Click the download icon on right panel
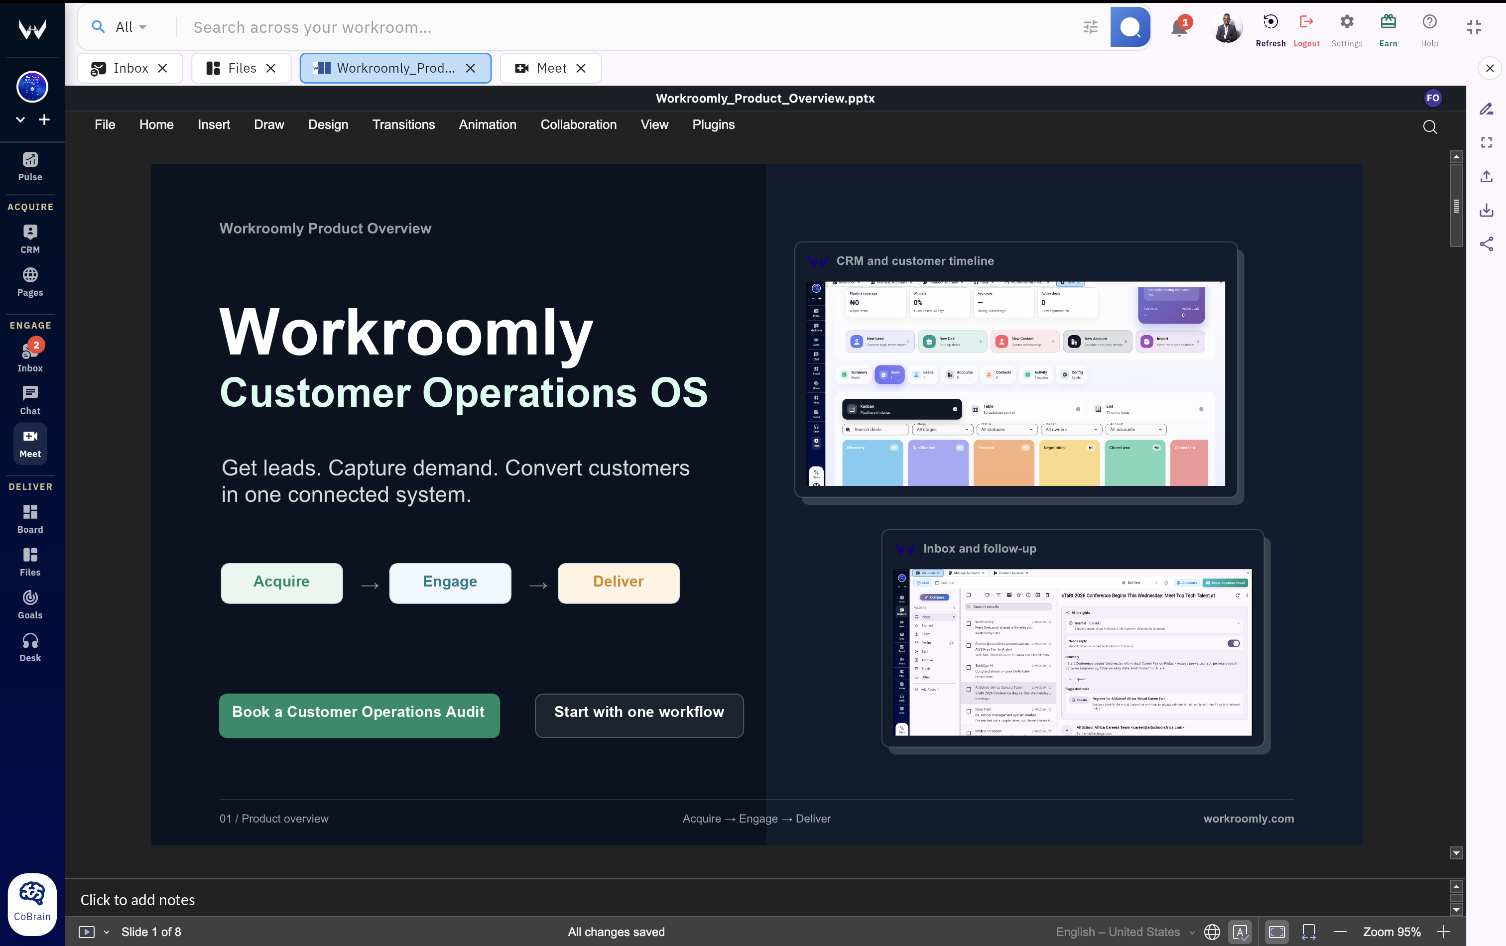The height and width of the screenshot is (946, 1506). point(1487,210)
